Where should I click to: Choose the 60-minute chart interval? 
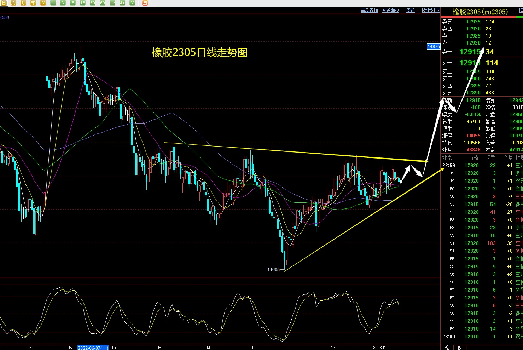(x=103, y=3)
